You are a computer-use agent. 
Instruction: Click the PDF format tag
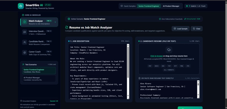pos(150,66)
